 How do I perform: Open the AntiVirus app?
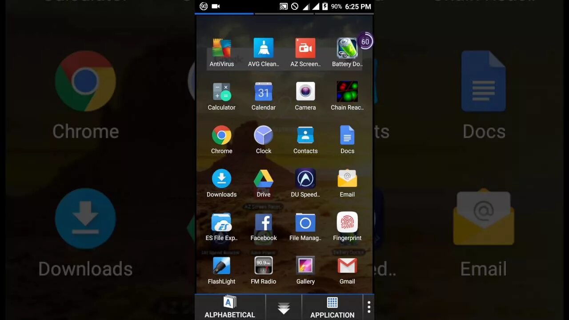pyautogui.click(x=221, y=52)
